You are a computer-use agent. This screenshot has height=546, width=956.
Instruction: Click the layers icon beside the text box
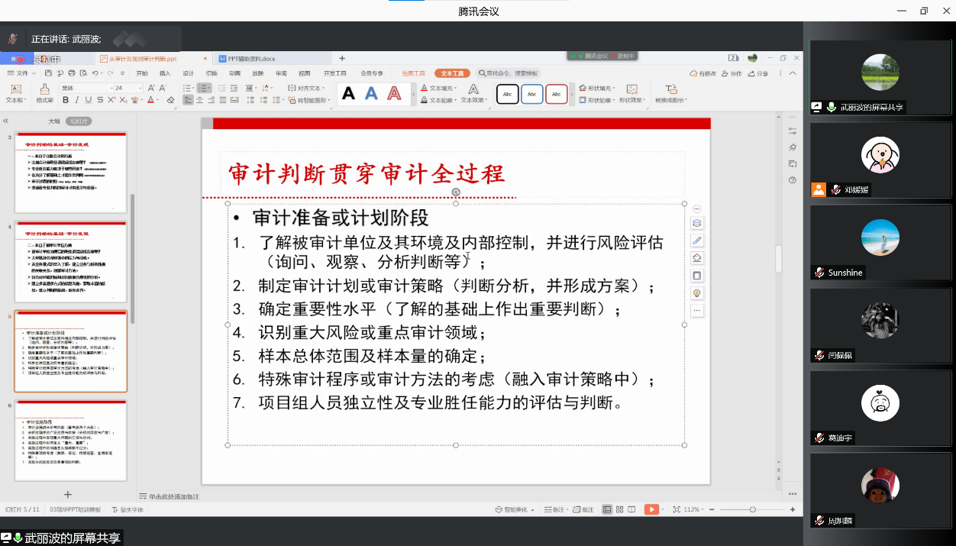point(696,224)
